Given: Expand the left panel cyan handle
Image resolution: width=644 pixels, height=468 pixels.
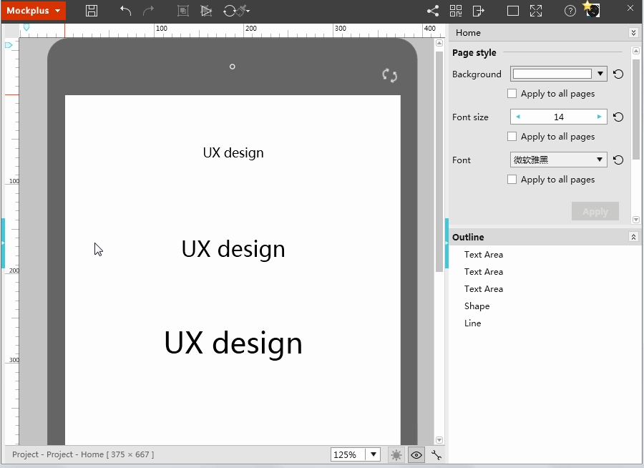Looking at the screenshot, I should point(3,243).
